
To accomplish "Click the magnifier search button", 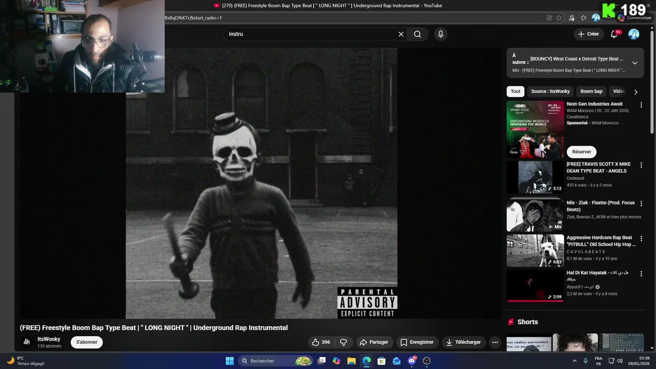I will (x=418, y=34).
